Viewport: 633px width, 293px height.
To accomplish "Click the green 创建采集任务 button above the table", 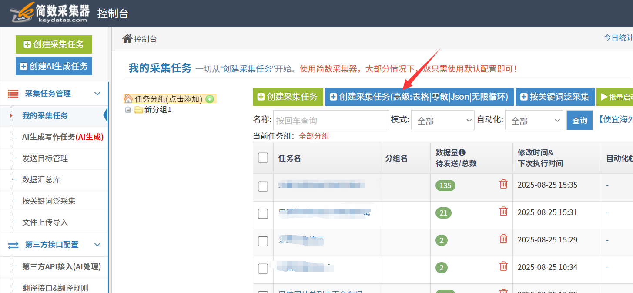I will pyautogui.click(x=288, y=97).
